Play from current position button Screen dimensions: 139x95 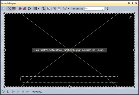[8, 92]
